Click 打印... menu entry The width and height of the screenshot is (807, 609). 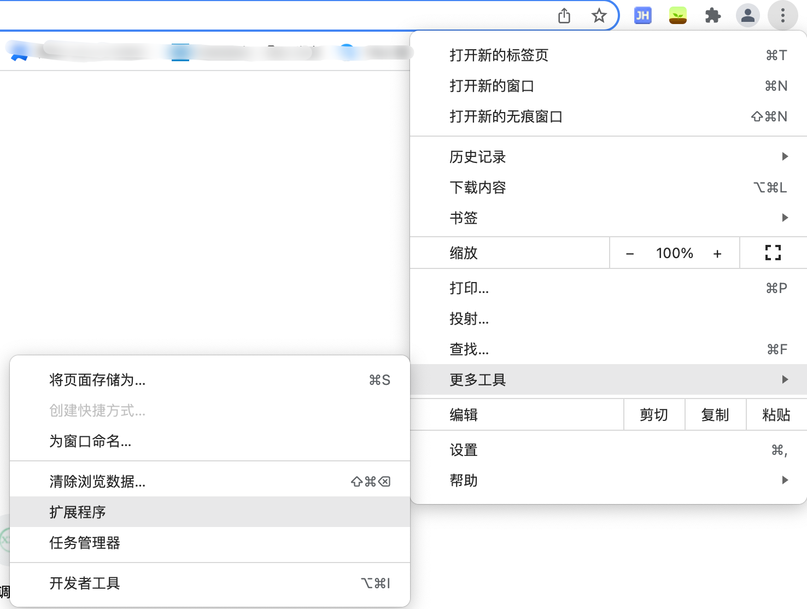(x=609, y=288)
